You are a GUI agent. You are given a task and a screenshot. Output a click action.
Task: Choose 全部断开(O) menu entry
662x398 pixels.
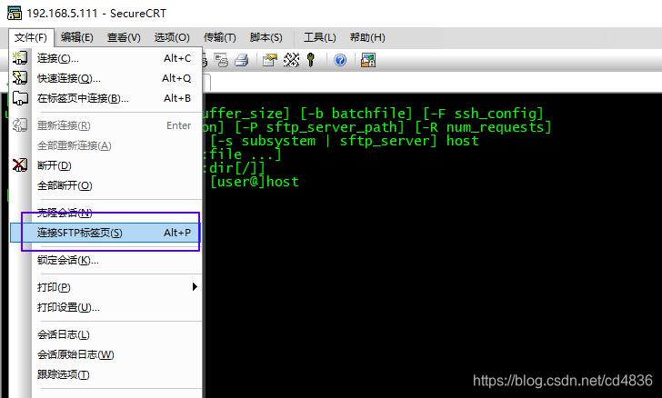pos(105,185)
